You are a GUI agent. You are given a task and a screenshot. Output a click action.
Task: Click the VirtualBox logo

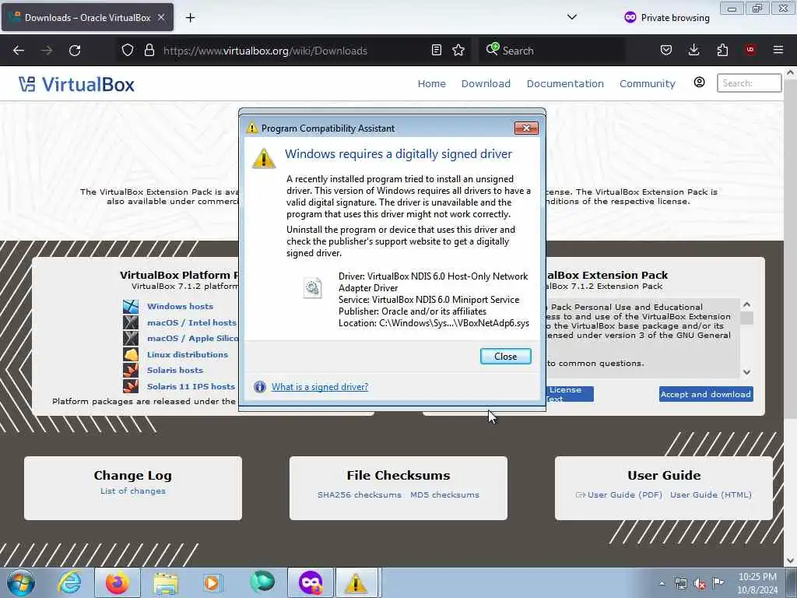tap(77, 84)
